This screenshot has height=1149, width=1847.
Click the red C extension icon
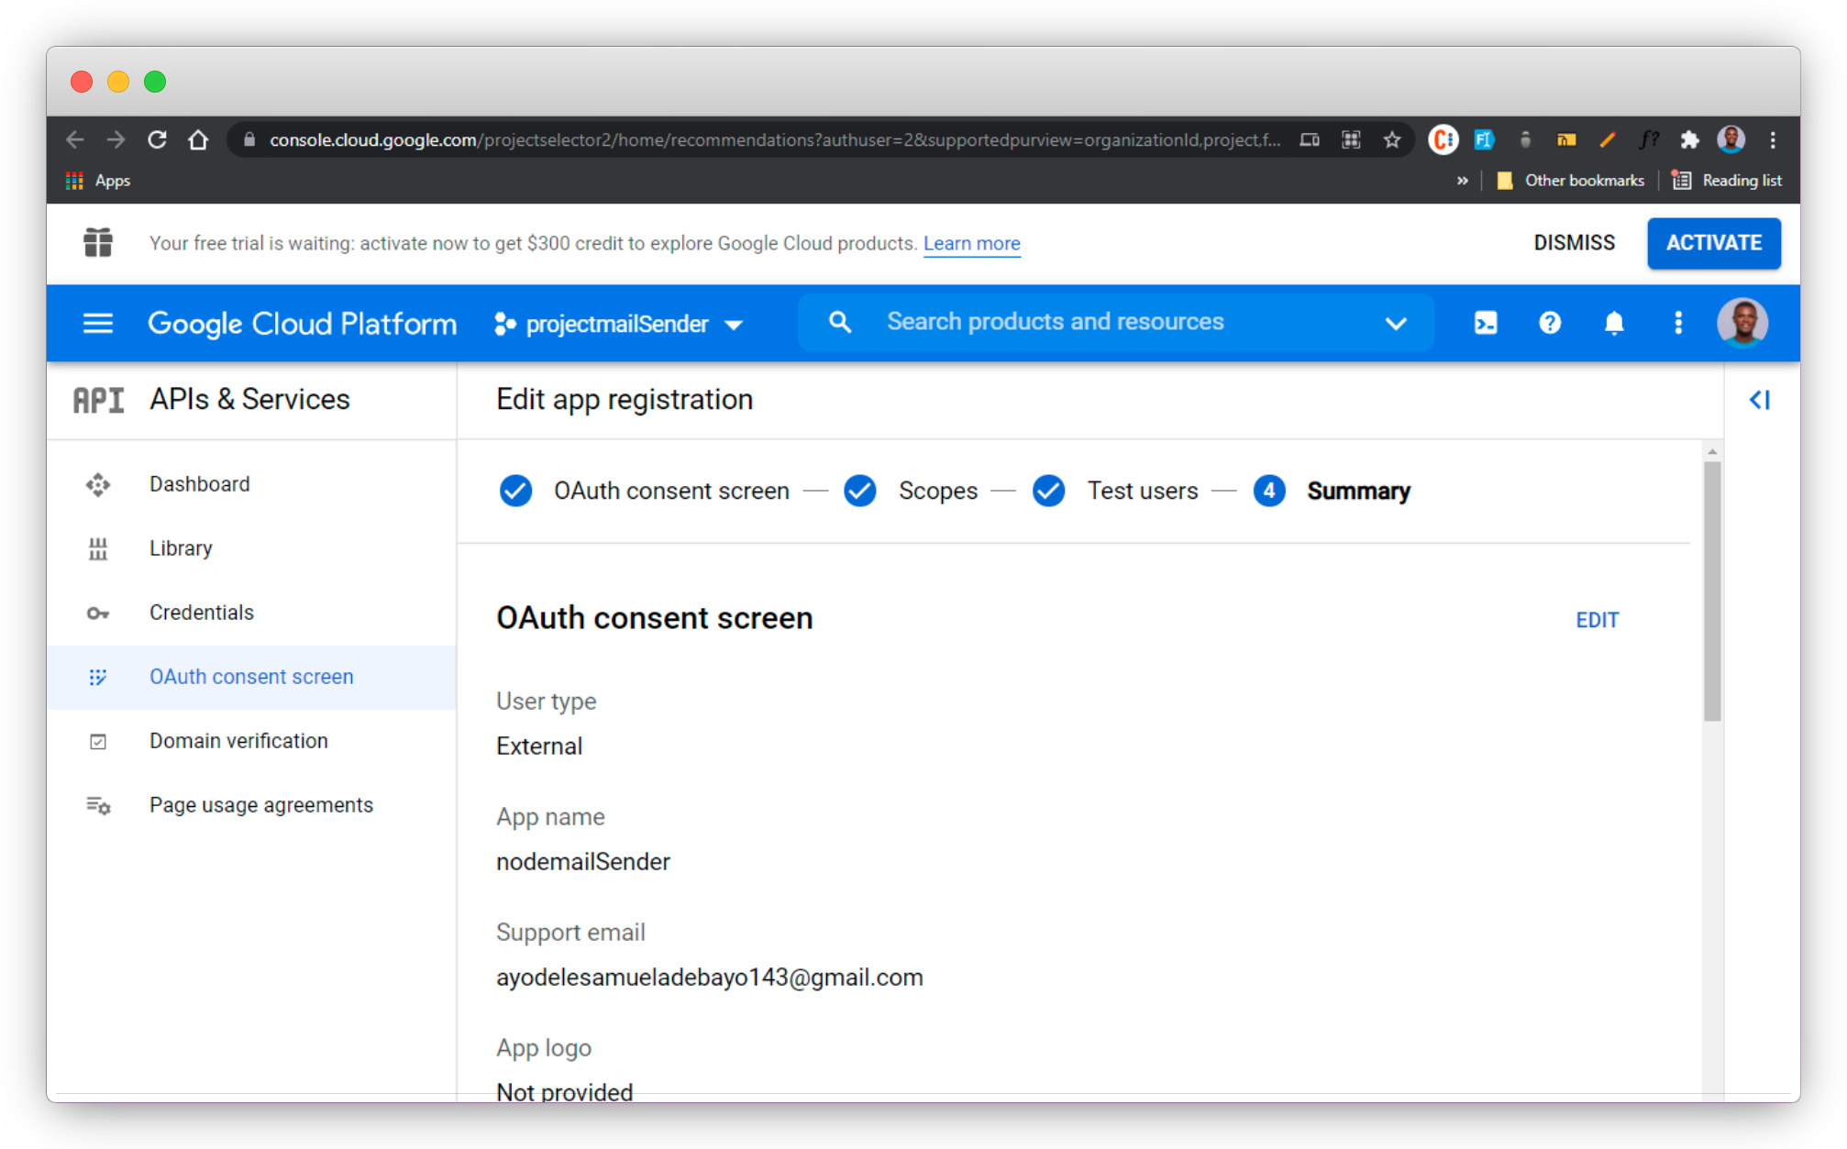tap(1443, 139)
